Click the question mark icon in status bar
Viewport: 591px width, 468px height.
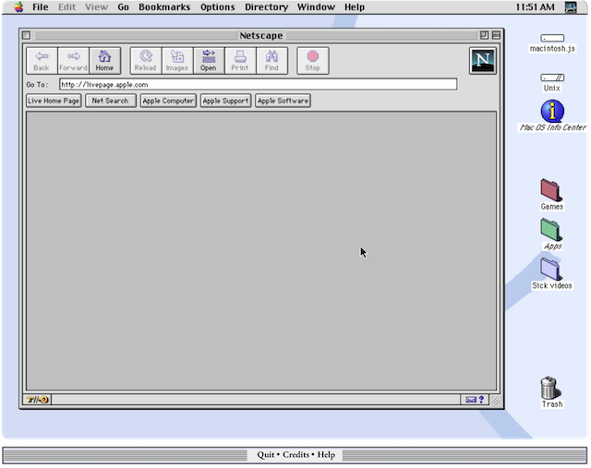click(x=481, y=400)
